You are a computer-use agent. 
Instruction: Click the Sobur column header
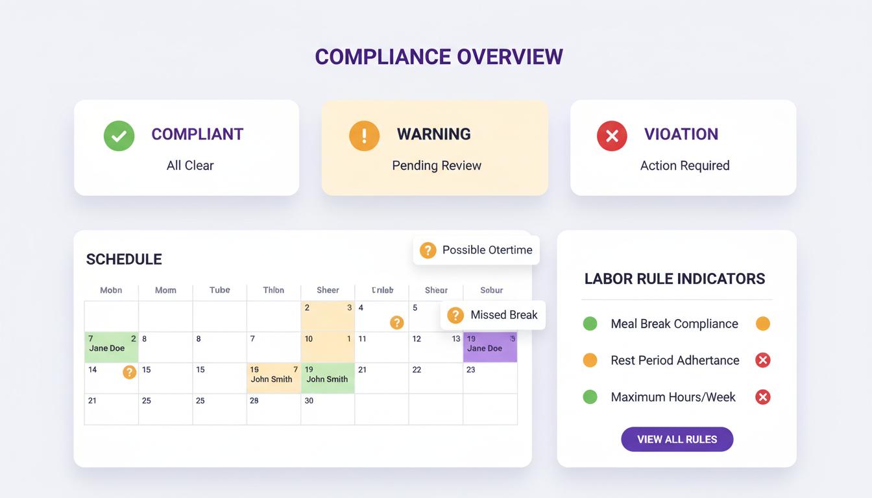click(491, 290)
